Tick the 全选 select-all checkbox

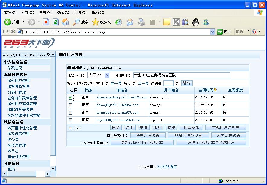click(x=70, y=128)
